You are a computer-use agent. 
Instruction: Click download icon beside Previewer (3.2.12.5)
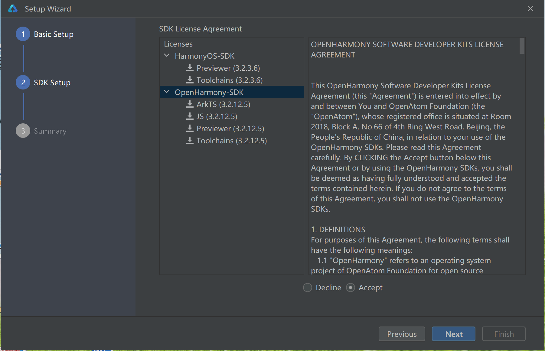190,128
